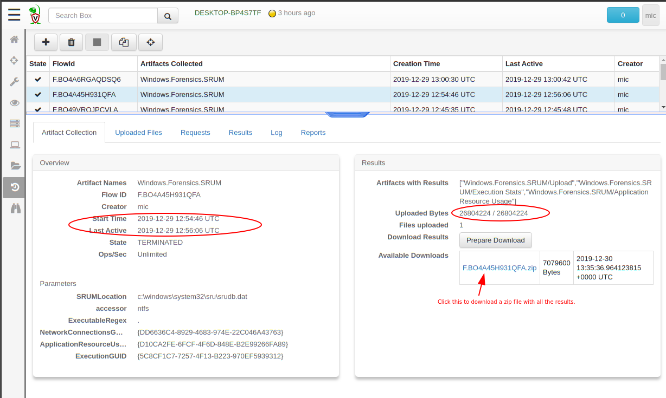
Task: Click the blue notification count button
Action: pyautogui.click(x=623, y=15)
